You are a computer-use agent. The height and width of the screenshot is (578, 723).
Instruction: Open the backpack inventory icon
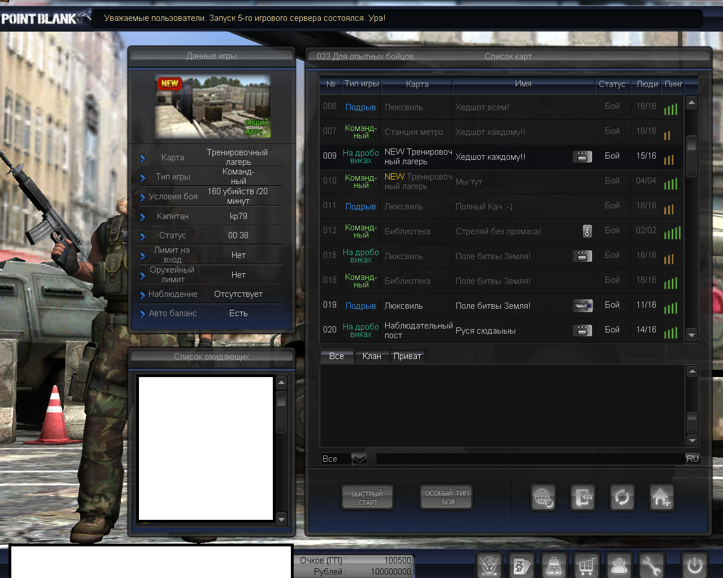(x=554, y=565)
